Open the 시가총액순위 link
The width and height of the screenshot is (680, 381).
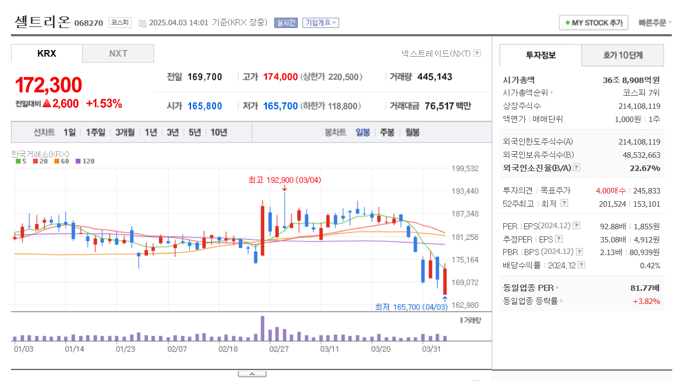click(526, 93)
